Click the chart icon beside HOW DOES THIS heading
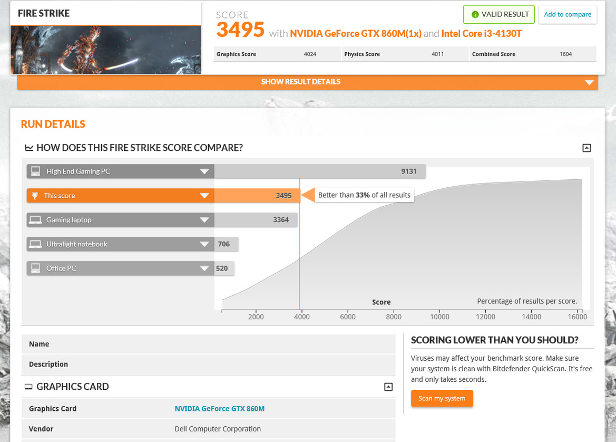 tap(29, 148)
